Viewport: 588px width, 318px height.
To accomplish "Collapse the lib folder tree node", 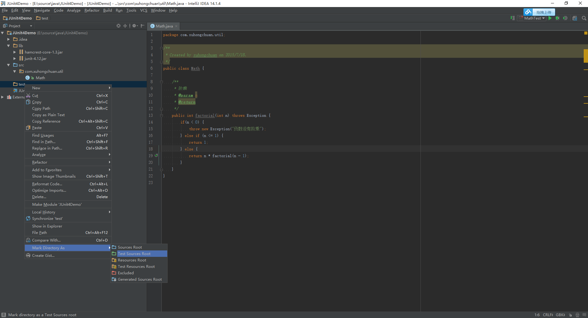I will (9, 46).
